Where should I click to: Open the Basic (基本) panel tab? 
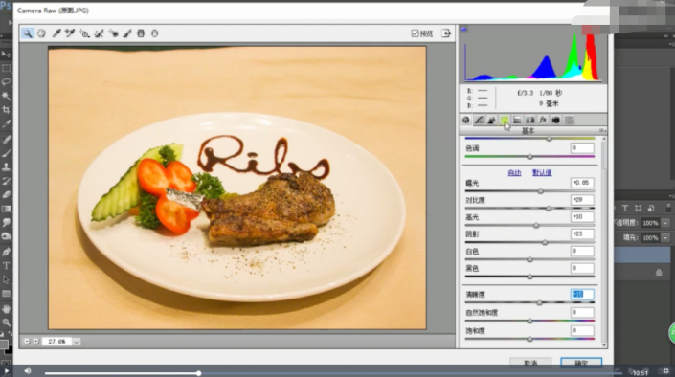tap(465, 120)
